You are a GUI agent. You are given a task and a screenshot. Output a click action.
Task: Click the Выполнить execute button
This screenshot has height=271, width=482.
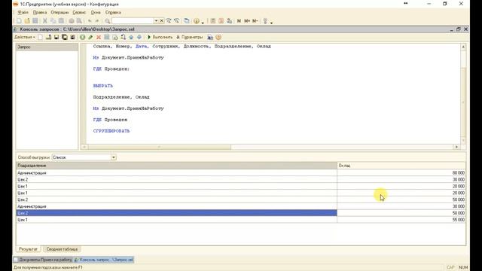click(160, 37)
